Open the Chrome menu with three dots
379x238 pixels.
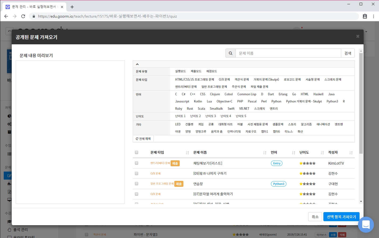(x=373, y=16)
